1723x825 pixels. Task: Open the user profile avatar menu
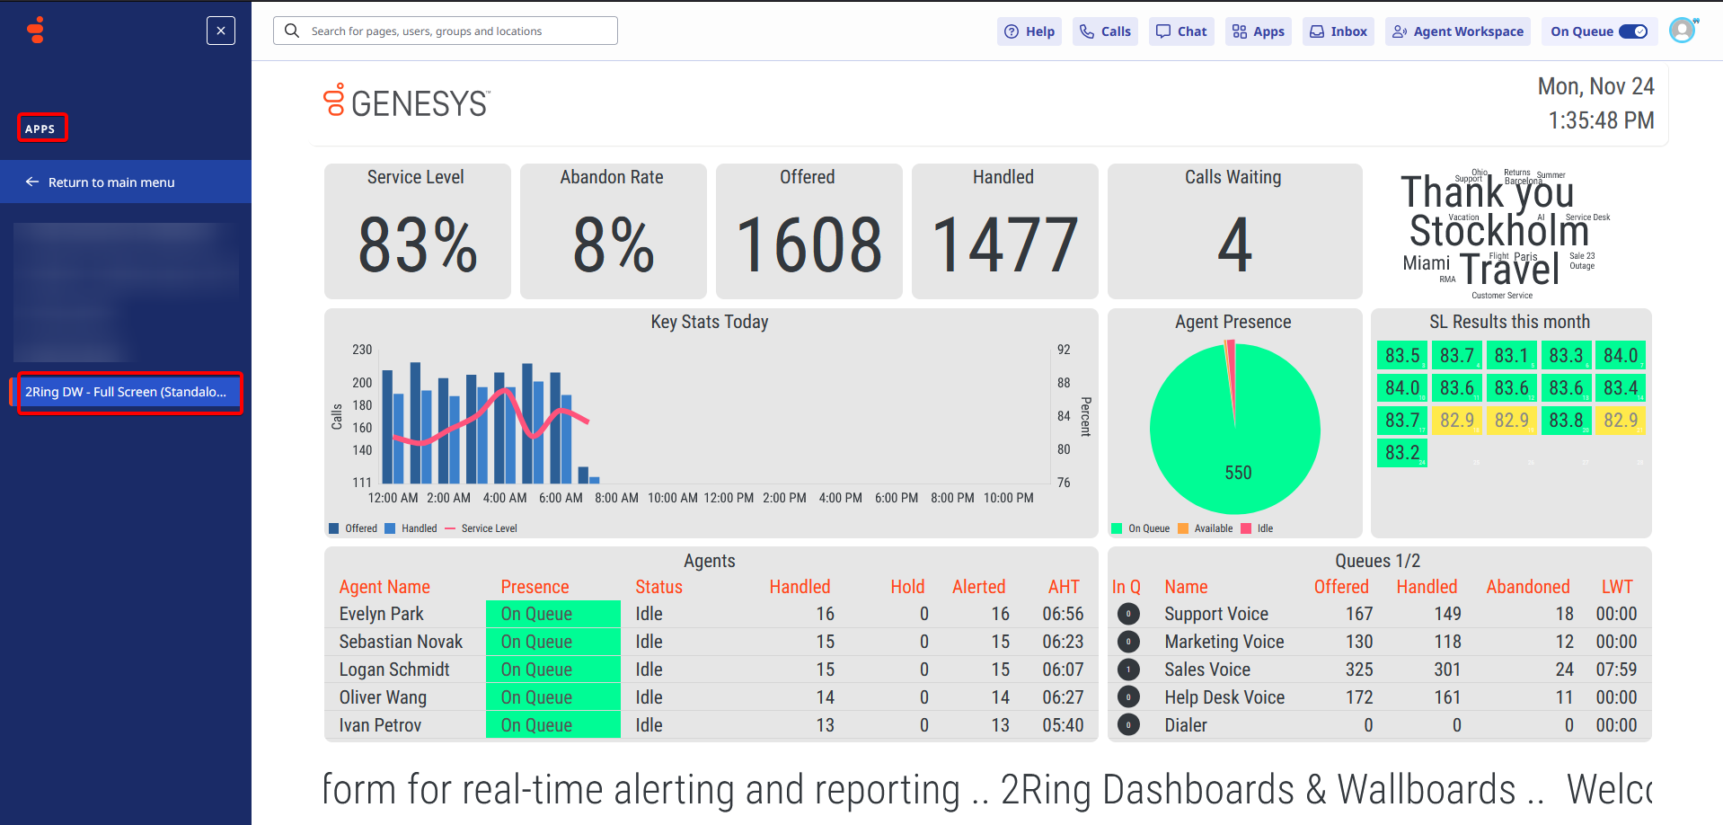click(x=1682, y=31)
